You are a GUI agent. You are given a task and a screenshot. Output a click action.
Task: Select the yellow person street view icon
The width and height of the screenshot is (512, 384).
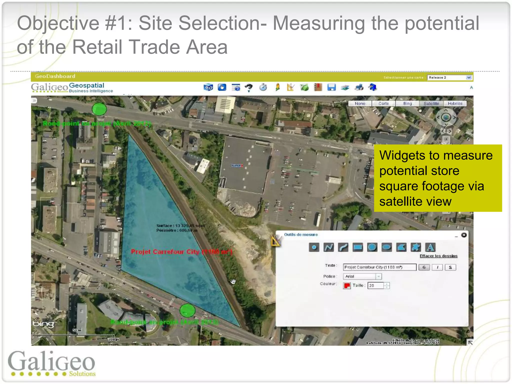(277, 87)
